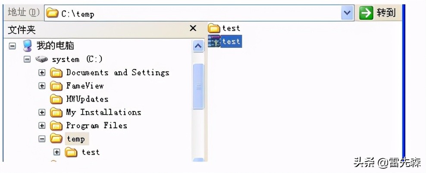Click the Documents and Settings folder icon
Viewport: 426px width, 173px height.
56,73
